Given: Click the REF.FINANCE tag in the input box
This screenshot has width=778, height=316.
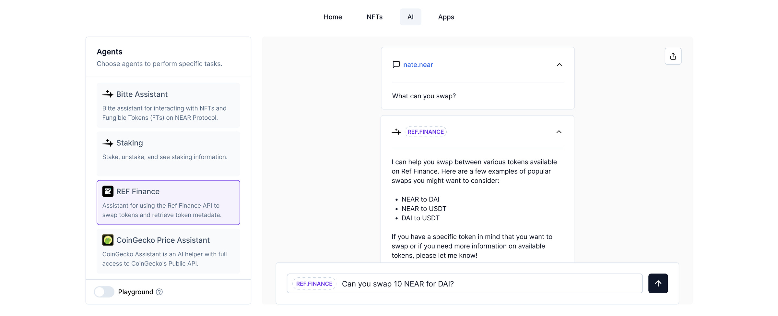Looking at the screenshot, I should pos(314,284).
